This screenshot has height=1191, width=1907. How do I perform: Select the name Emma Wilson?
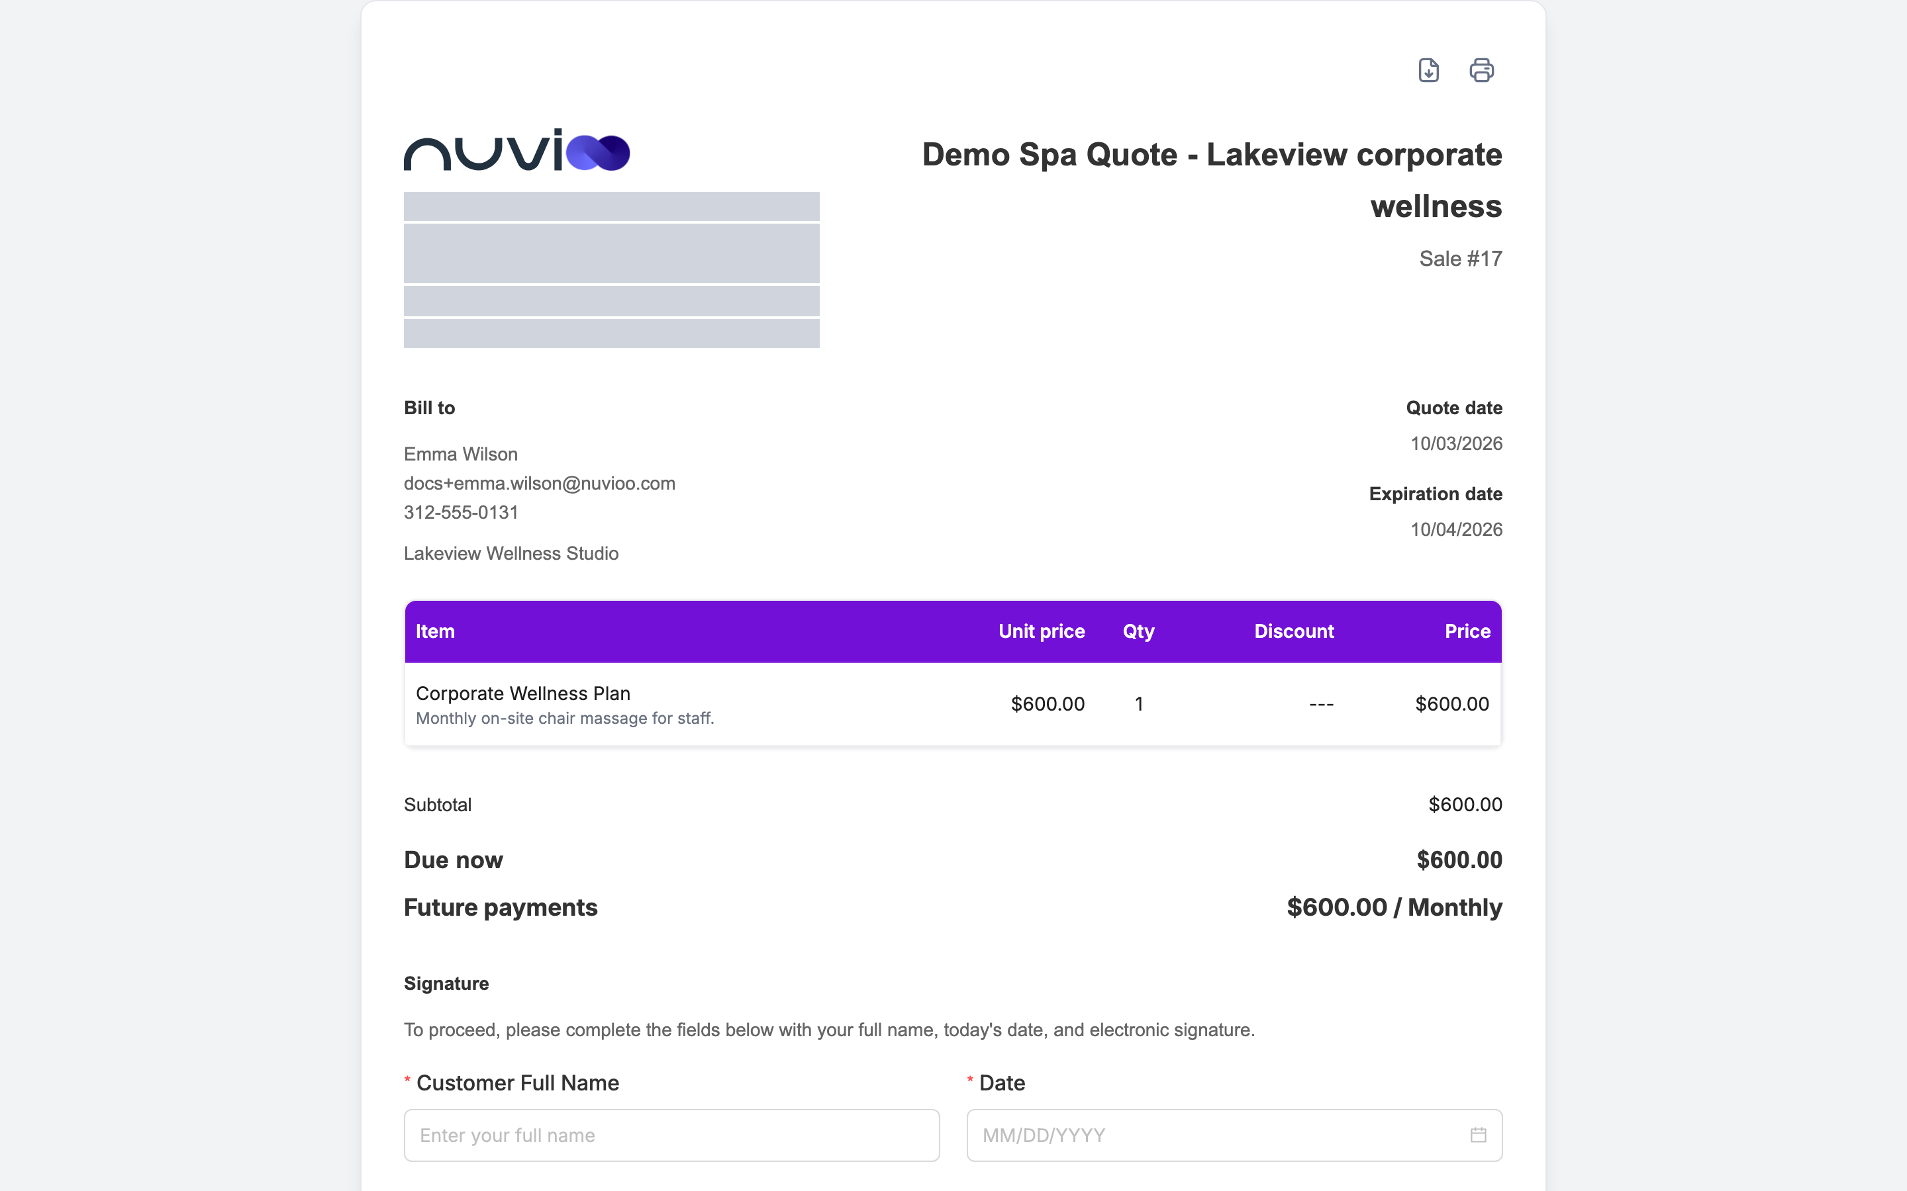[460, 454]
